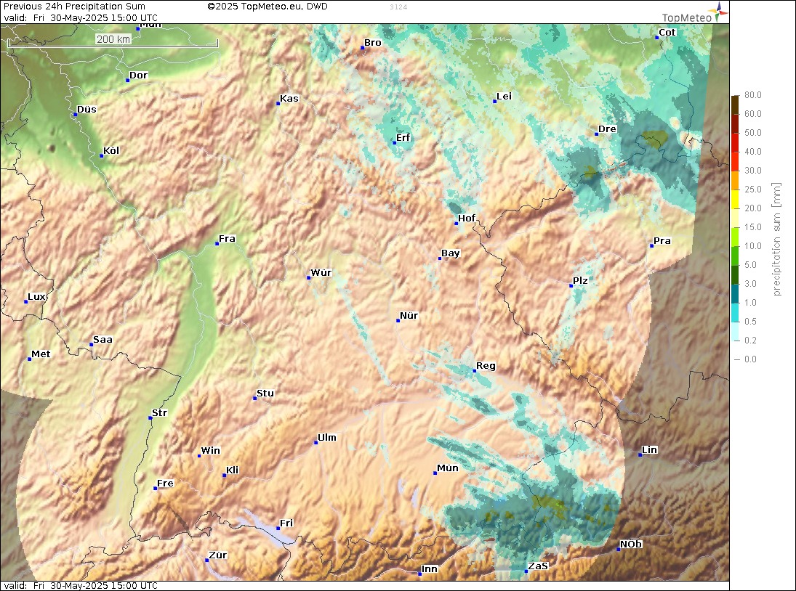Click the '1.0' legend value

tap(750, 303)
